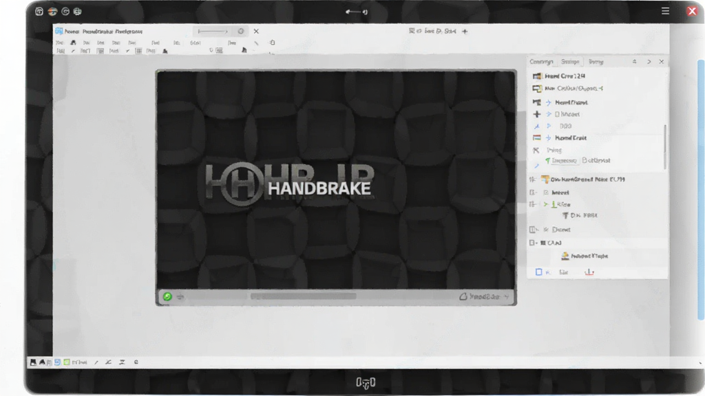Click the green flag icon in the panel
Image resolution: width=705 pixels, height=396 pixels.
[547, 160]
